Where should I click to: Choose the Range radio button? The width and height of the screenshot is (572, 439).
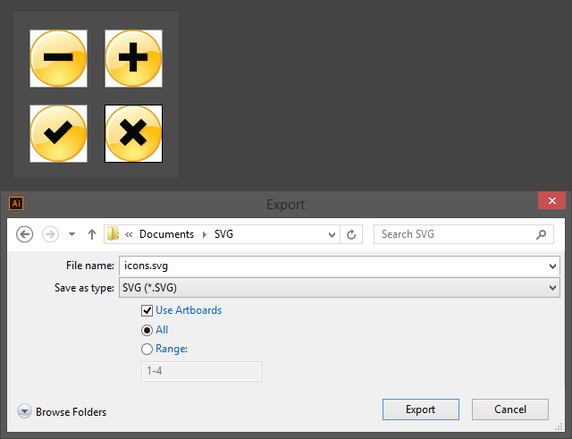147,350
